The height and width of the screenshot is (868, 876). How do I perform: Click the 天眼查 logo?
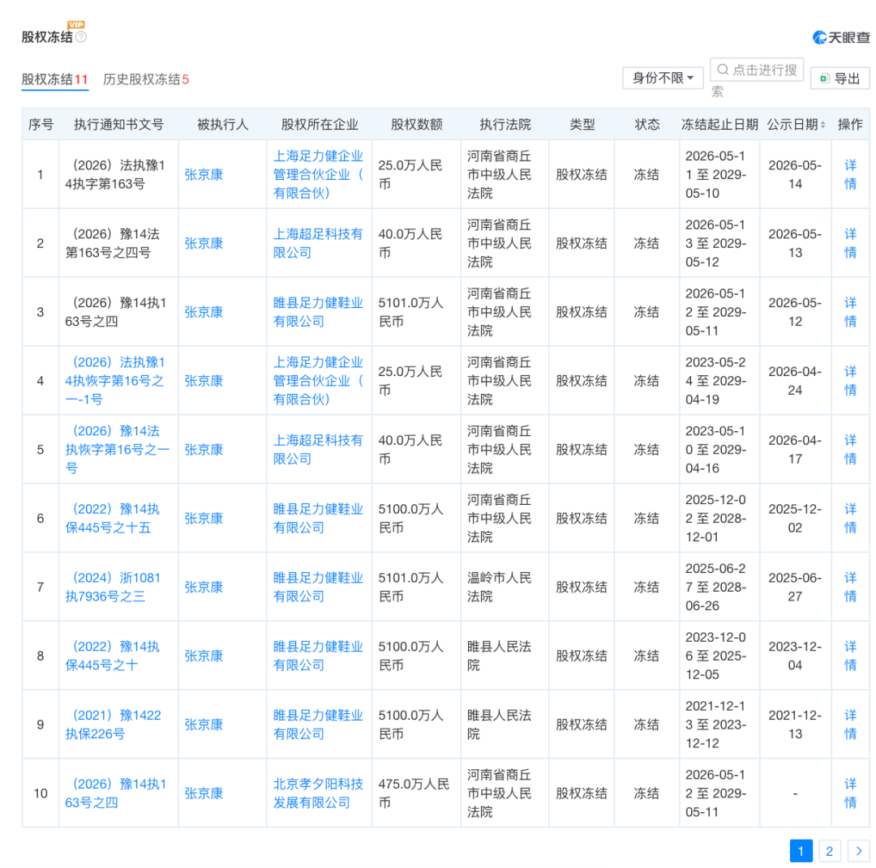tap(841, 37)
